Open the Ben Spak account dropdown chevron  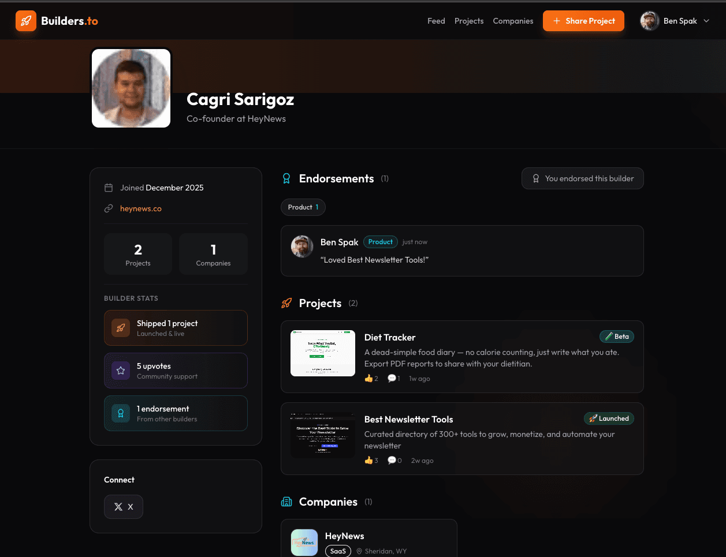click(x=706, y=21)
